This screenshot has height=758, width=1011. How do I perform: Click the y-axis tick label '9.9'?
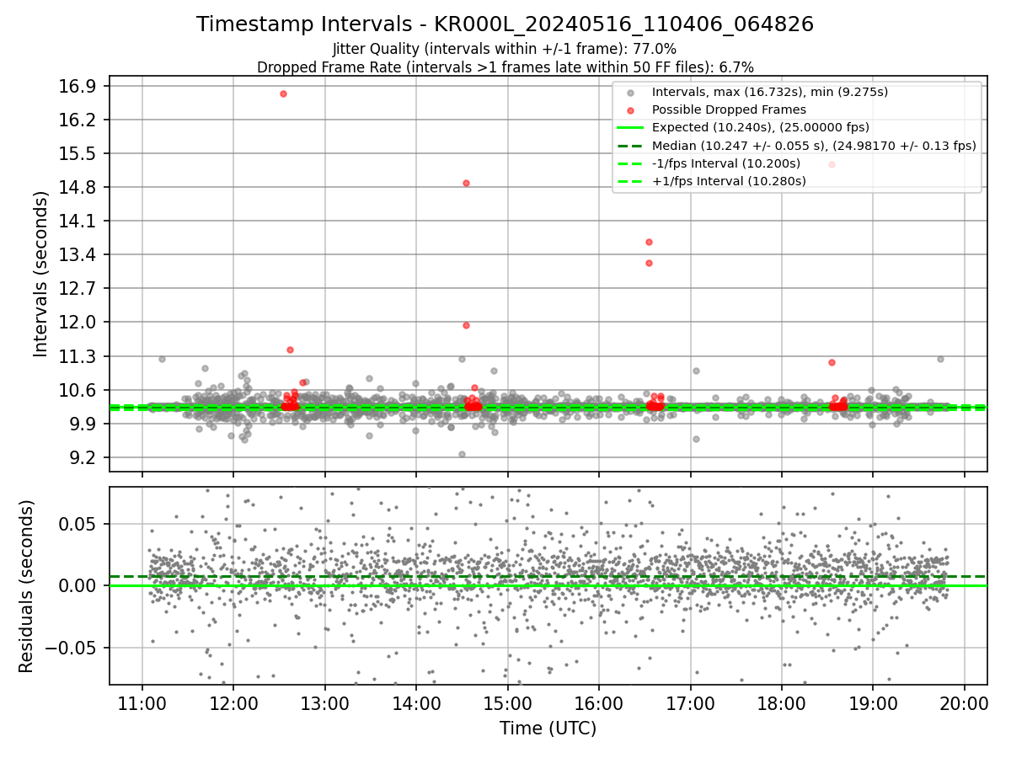click(84, 424)
